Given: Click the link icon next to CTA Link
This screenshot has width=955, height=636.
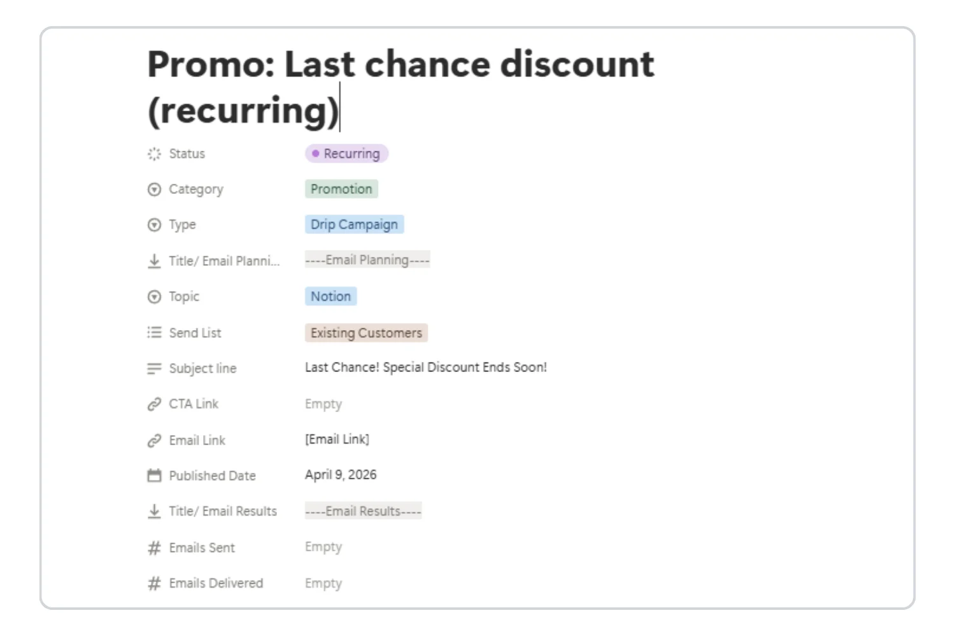Looking at the screenshot, I should [x=153, y=403].
